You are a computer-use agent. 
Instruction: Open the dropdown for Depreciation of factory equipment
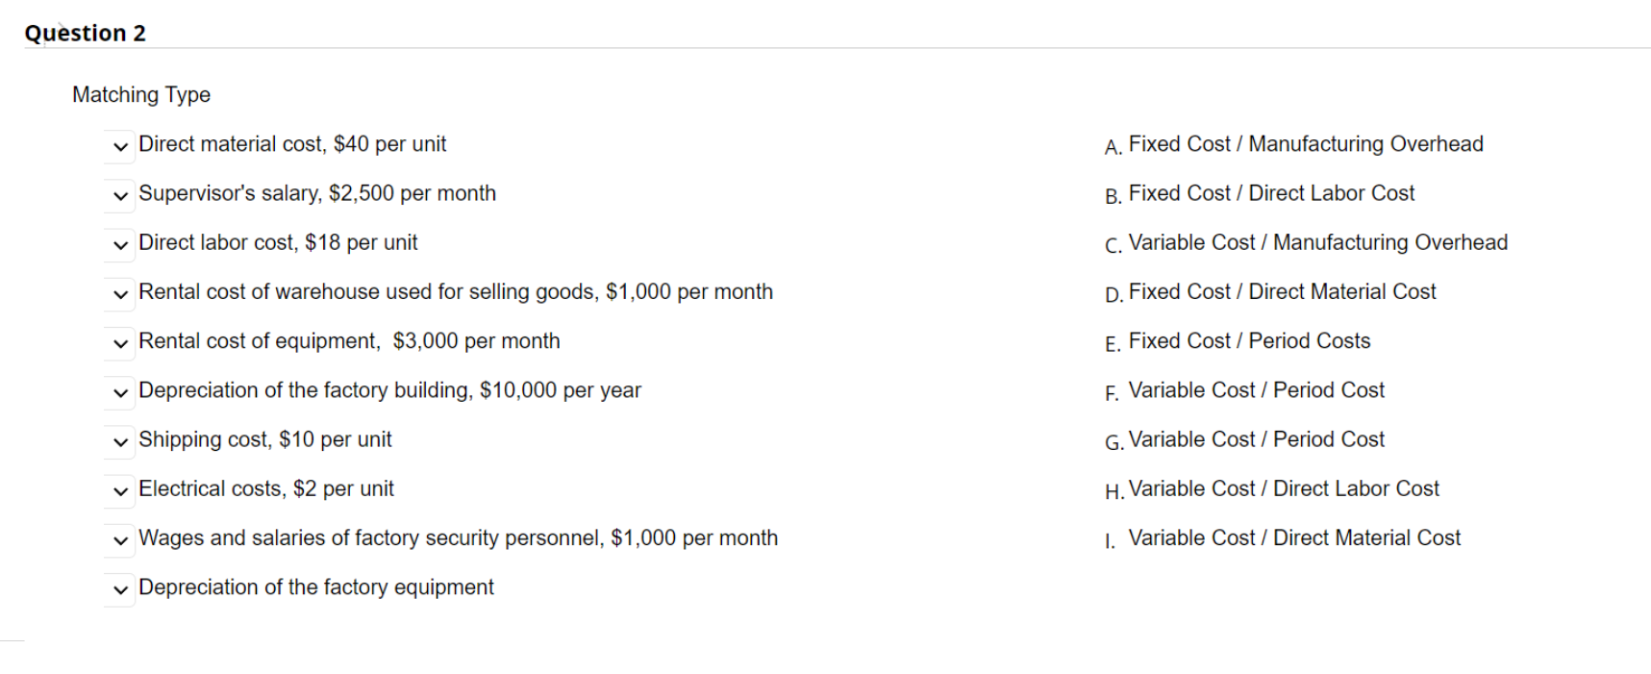pyautogui.click(x=119, y=588)
